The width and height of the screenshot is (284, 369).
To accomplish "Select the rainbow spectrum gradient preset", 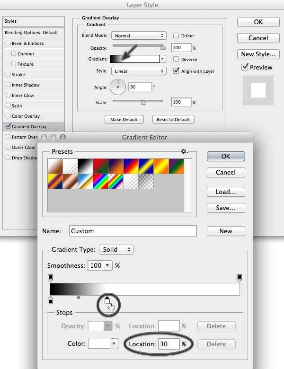I will [x=101, y=182].
